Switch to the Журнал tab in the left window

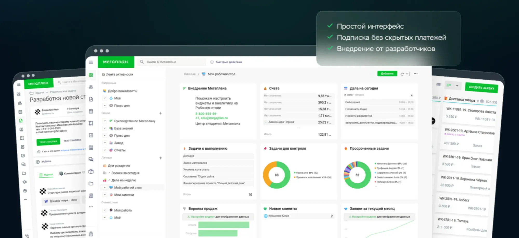pos(46,175)
